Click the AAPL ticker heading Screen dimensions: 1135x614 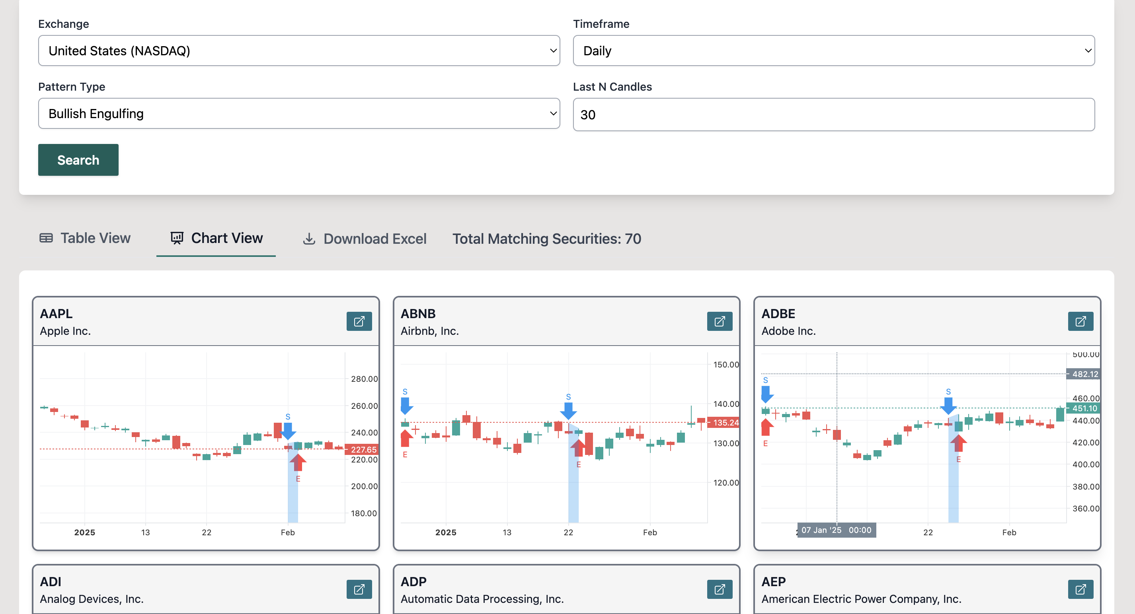point(56,314)
